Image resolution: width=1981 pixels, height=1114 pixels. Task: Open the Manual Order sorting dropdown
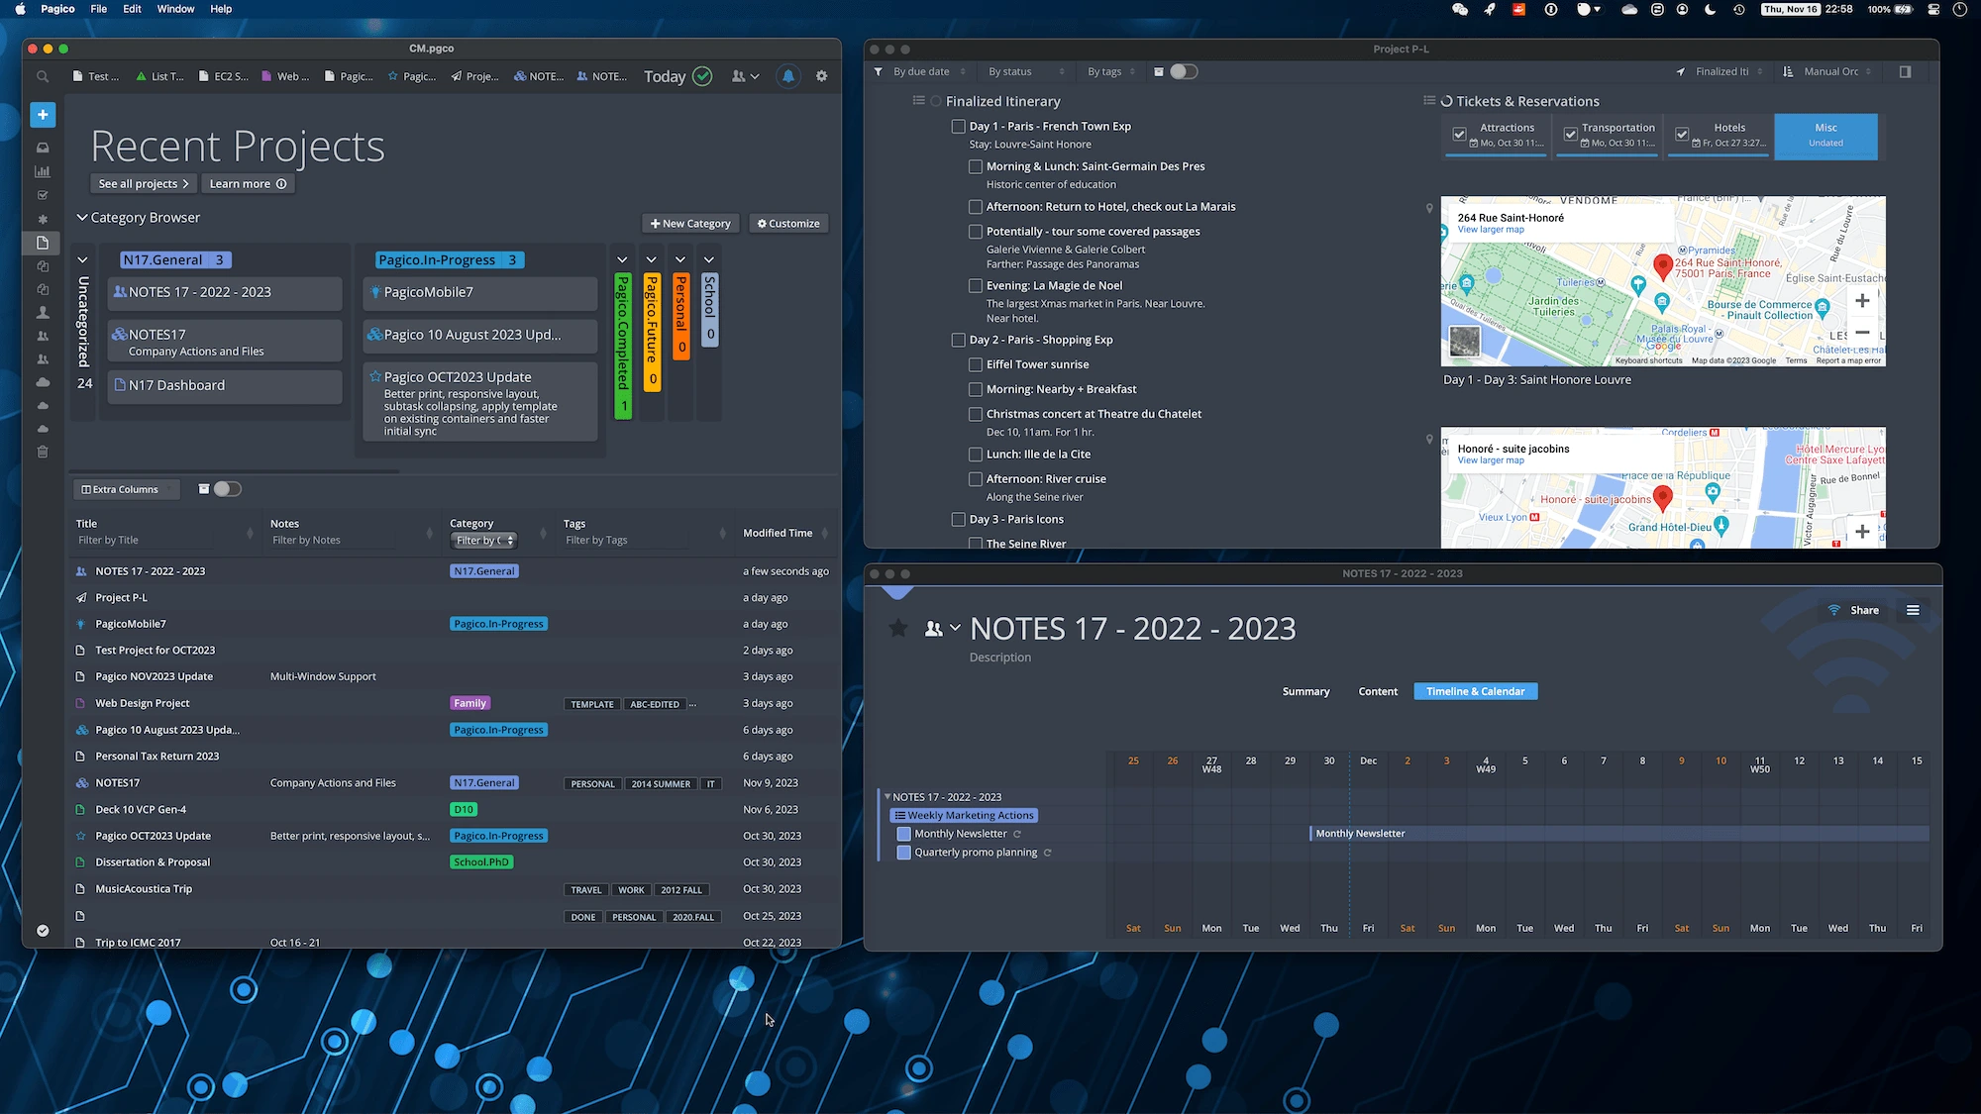(x=1838, y=71)
